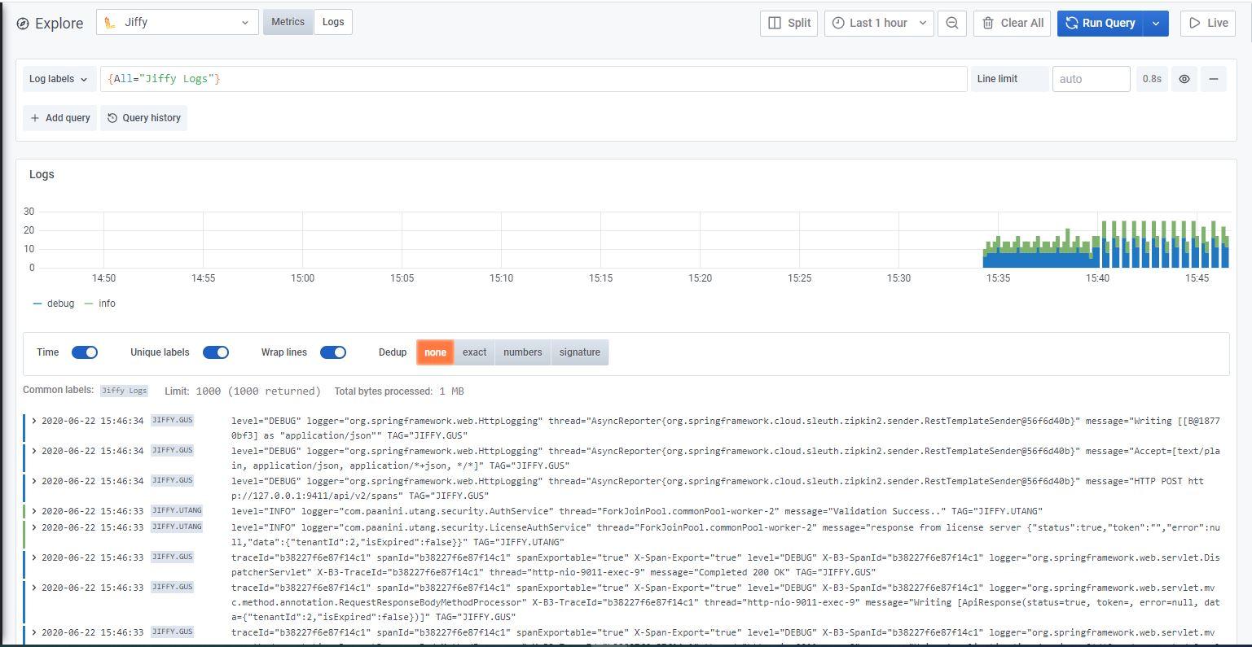This screenshot has height=647, width=1252.
Task: Turn off Unique labels
Action: 216,352
